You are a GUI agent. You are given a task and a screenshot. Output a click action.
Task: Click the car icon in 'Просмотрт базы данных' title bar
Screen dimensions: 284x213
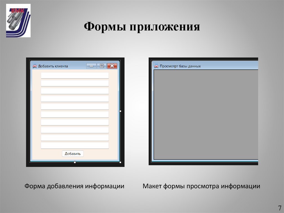[x=156, y=66]
